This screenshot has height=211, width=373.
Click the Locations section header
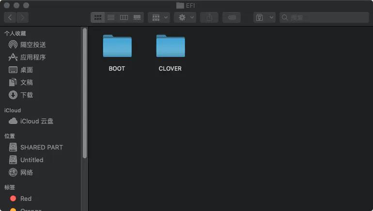[x=10, y=136]
